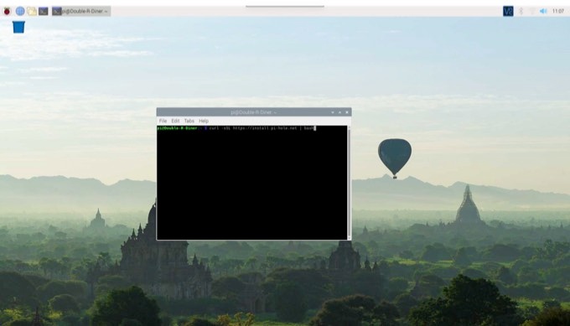Launch the web browser globe icon
The width and height of the screenshot is (570, 326).
coord(20,11)
